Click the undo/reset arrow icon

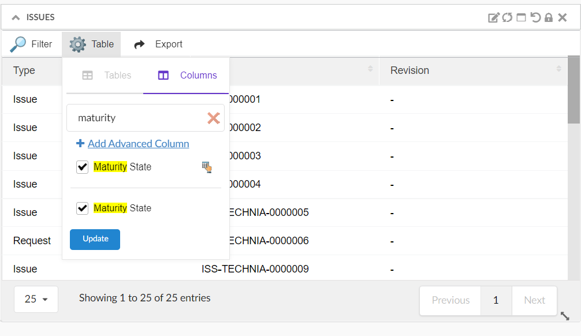coord(535,17)
